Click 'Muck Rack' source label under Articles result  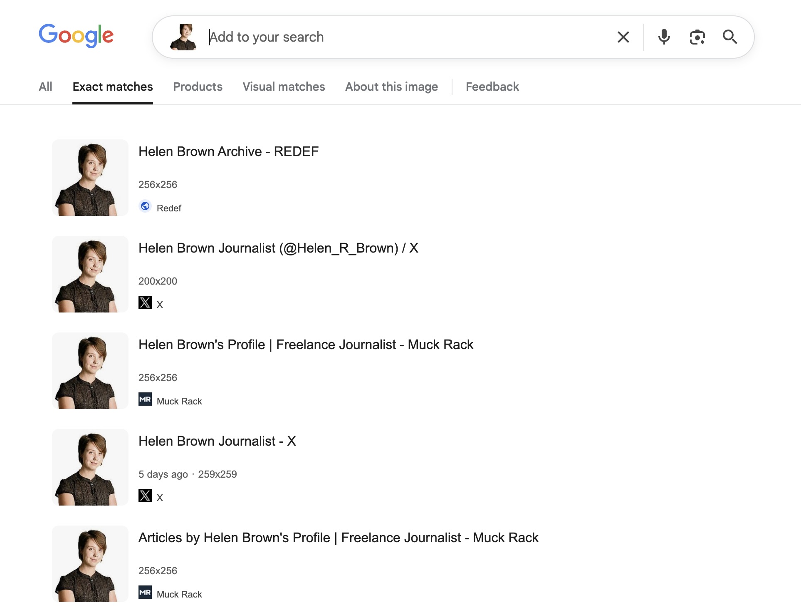[x=179, y=594]
